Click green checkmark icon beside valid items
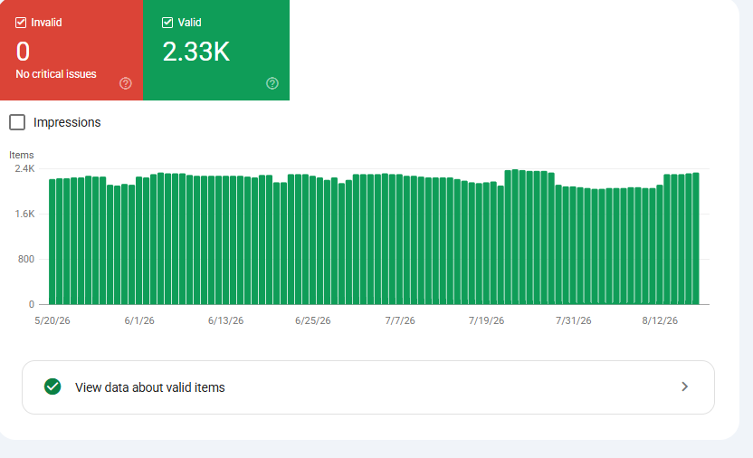 [x=52, y=387]
